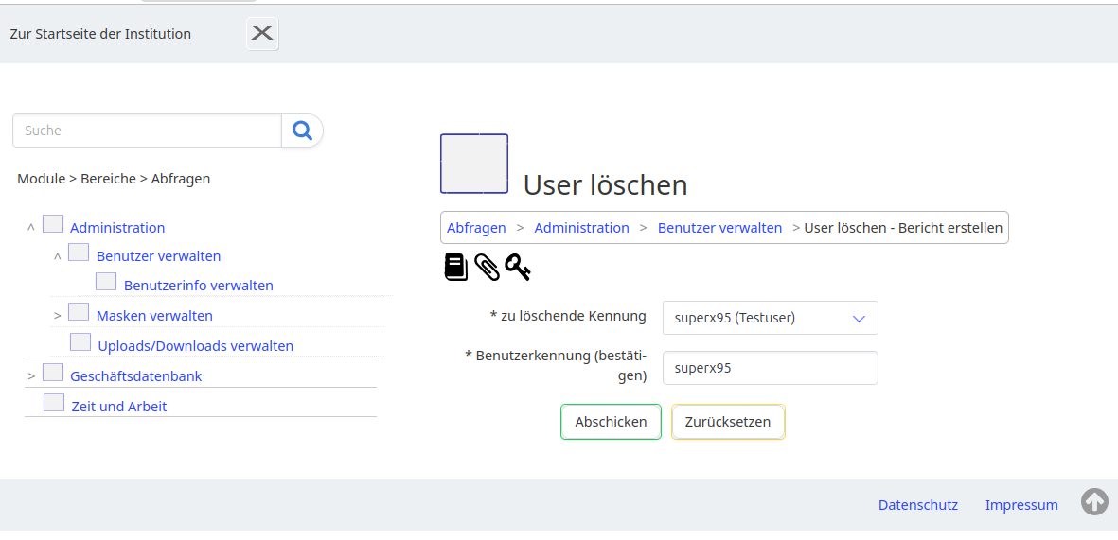Collapse the Benutzer verwalten tree node
The image size is (1118, 540).
[x=58, y=256]
